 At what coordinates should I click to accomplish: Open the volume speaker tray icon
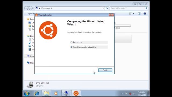pyautogui.click(x=134, y=93)
